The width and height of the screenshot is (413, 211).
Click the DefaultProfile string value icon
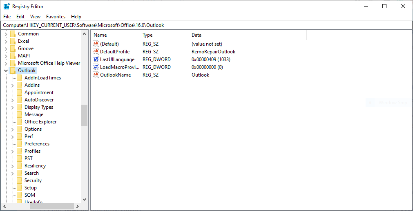(96, 51)
